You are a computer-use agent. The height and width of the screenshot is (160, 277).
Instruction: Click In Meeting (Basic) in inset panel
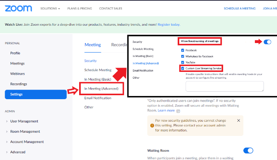[x=143, y=56]
